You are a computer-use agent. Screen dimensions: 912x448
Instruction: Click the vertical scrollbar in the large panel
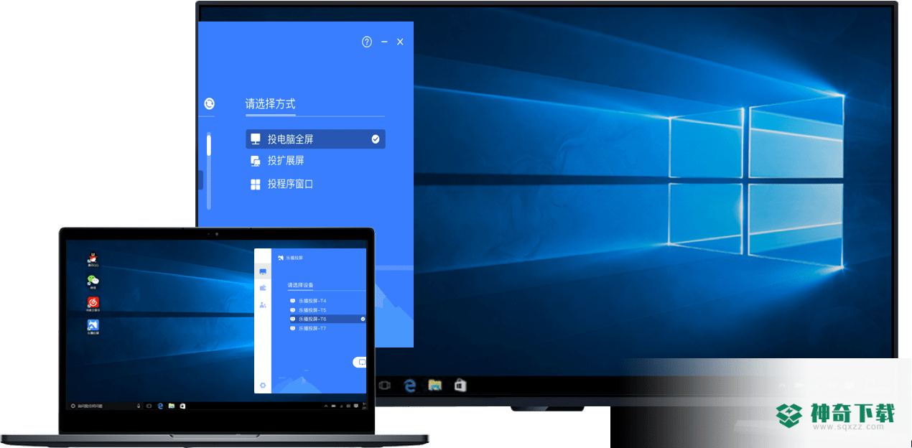[x=209, y=171]
